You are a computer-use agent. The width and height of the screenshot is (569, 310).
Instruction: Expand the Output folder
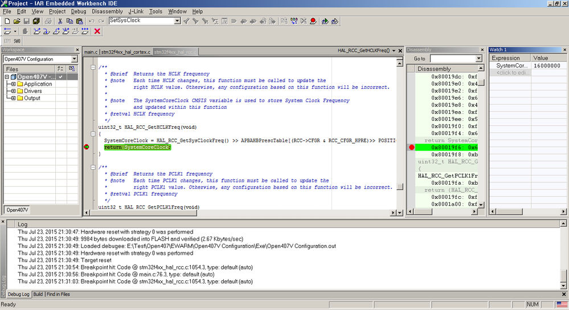click(14, 98)
